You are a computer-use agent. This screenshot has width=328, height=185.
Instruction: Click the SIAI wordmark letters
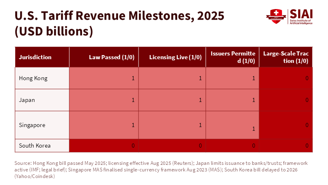301,14
